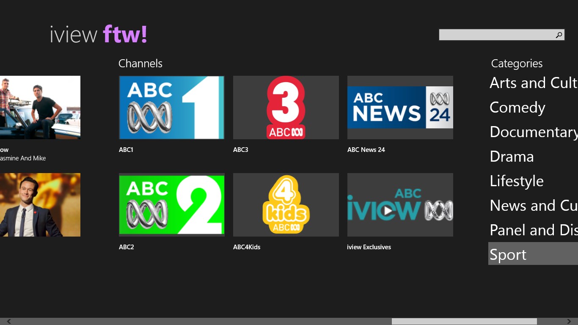Choose the Arts and Culture category
Image resolution: width=578 pixels, height=325 pixels.
(532, 83)
